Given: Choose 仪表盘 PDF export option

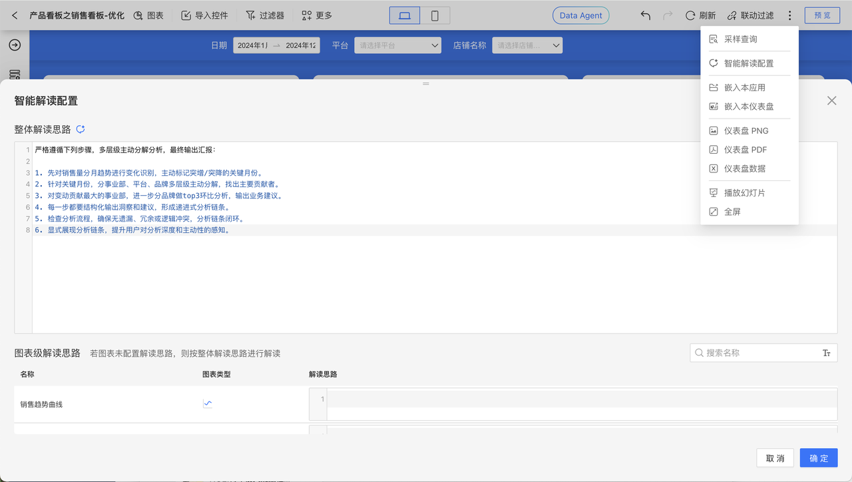Looking at the screenshot, I should (x=745, y=150).
